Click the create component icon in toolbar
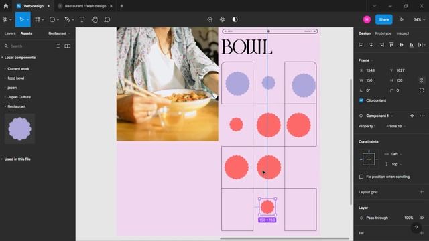The height and width of the screenshot is (241, 429). pos(223,19)
